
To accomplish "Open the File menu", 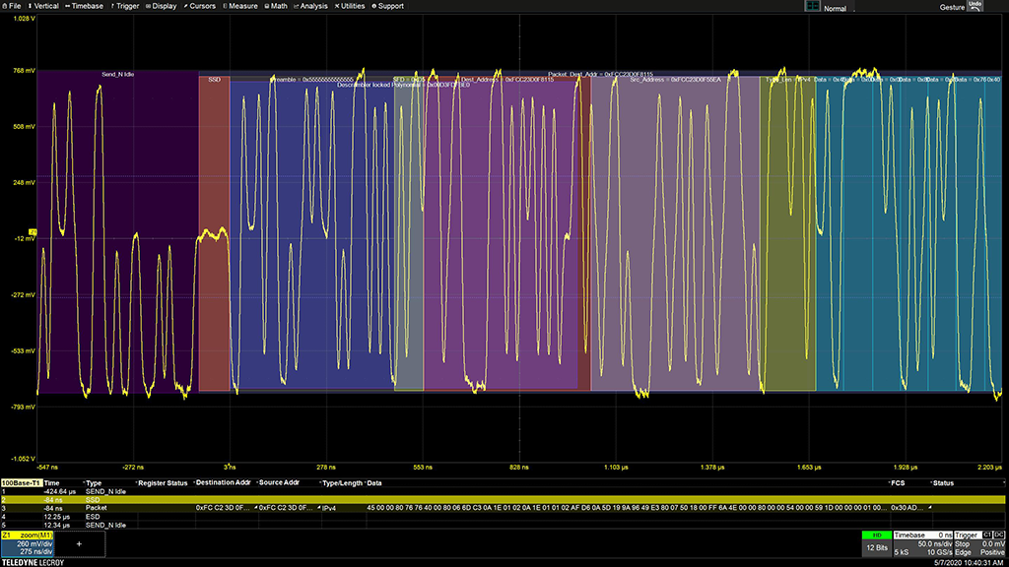I will 12,6.
